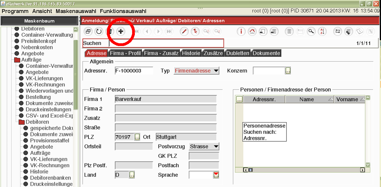Switch to the Firma - Profil tab
Screen dimensions: 381x187
(125, 53)
